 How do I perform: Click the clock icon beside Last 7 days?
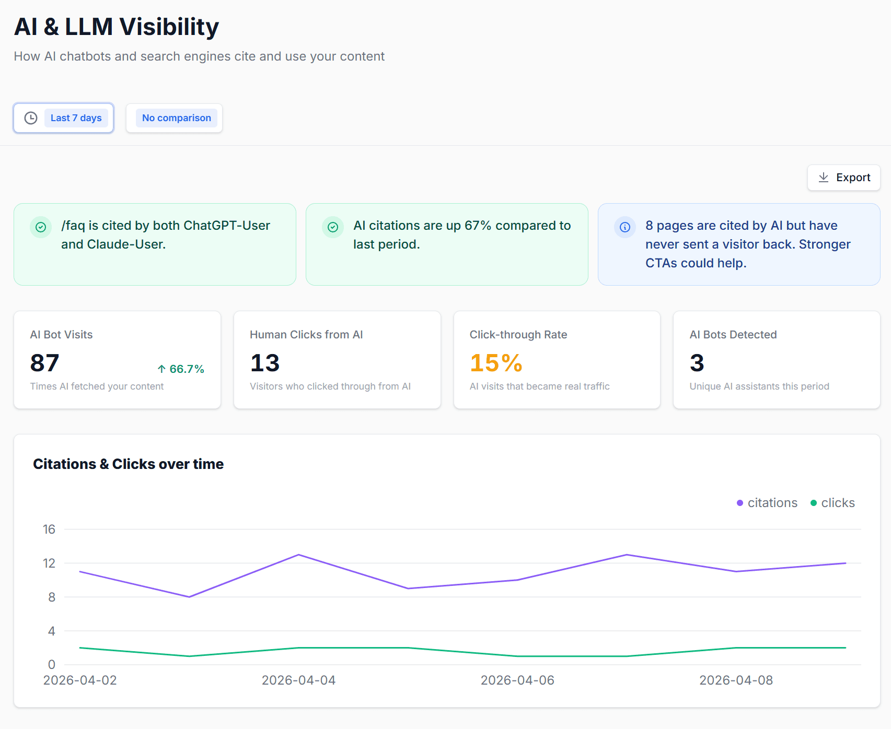pos(30,118)
